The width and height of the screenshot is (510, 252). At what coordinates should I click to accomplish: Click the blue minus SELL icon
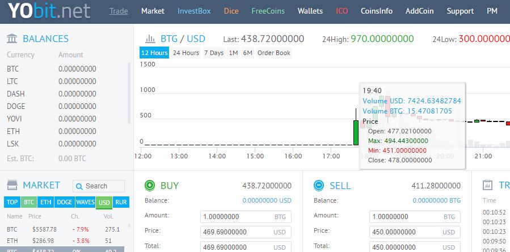[319, 185]
